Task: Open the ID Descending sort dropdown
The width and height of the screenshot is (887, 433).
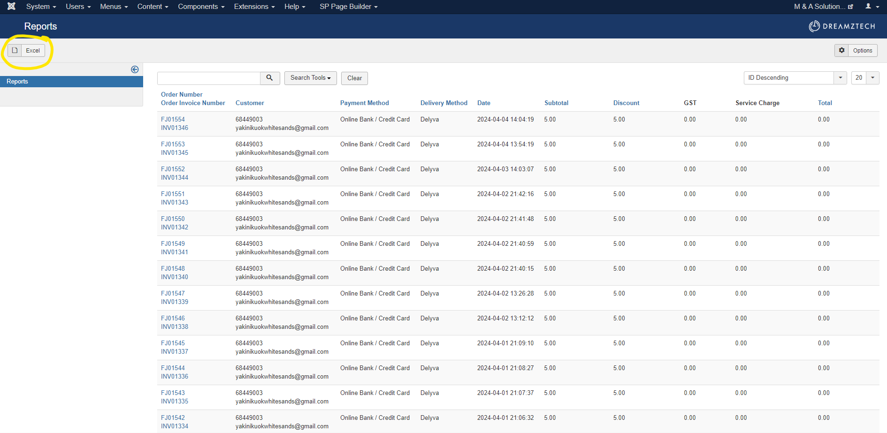Action: (795, 78)
